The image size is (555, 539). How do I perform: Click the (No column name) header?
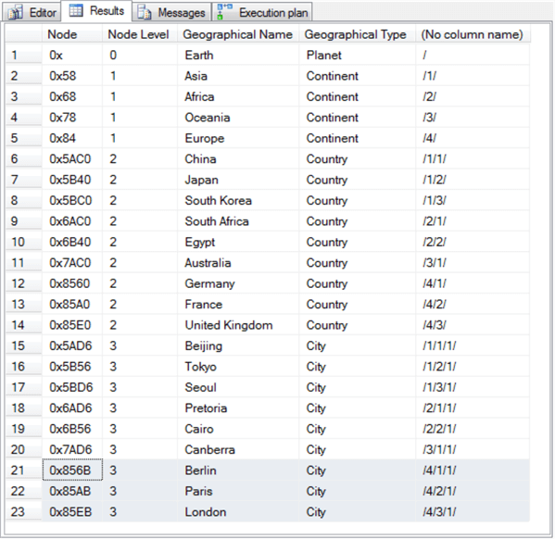click(473, 34)
